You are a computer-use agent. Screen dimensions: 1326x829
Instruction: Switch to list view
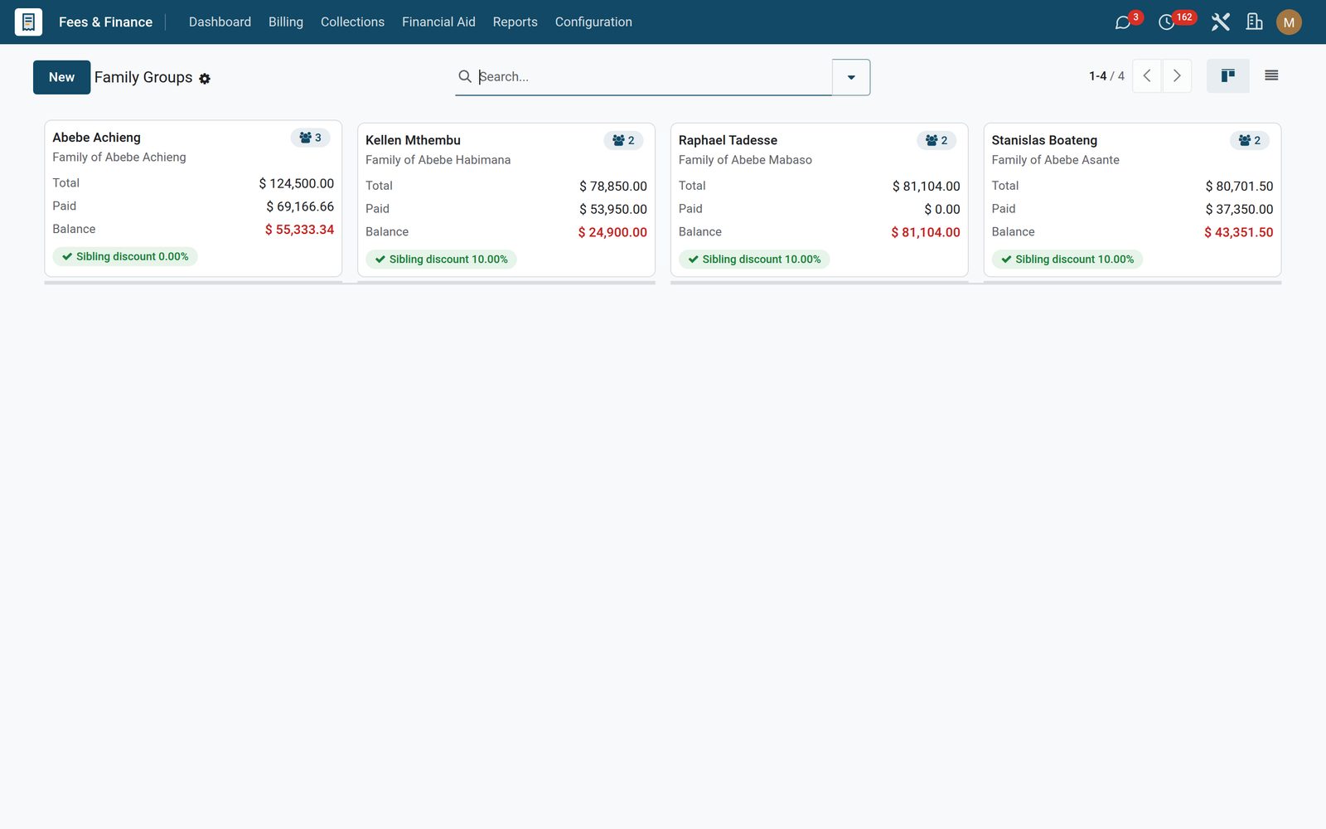coord(1271,76)
